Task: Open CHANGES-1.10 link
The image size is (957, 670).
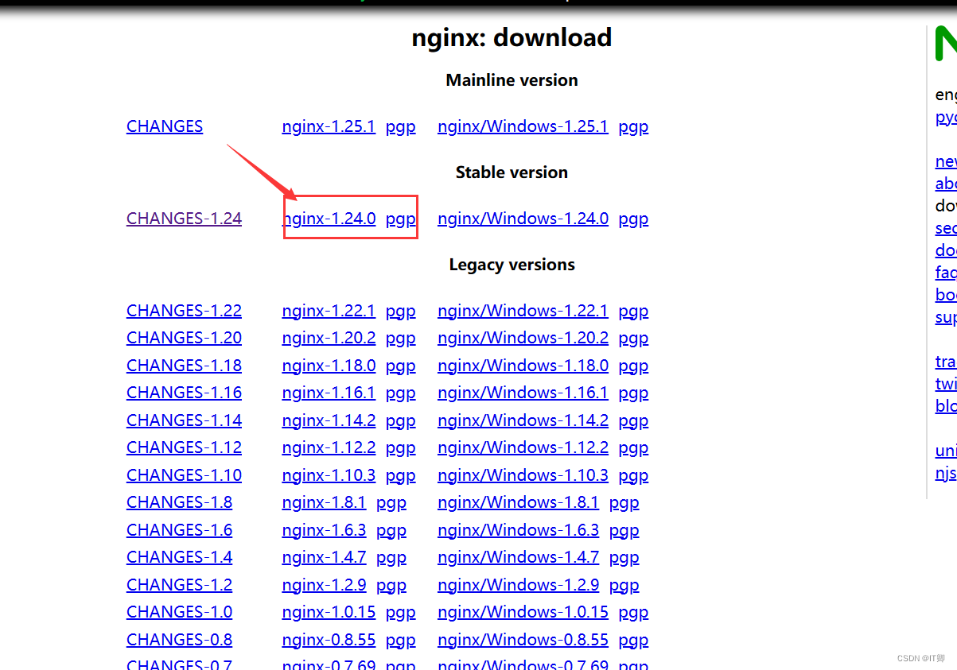Action: click(184, 475)
